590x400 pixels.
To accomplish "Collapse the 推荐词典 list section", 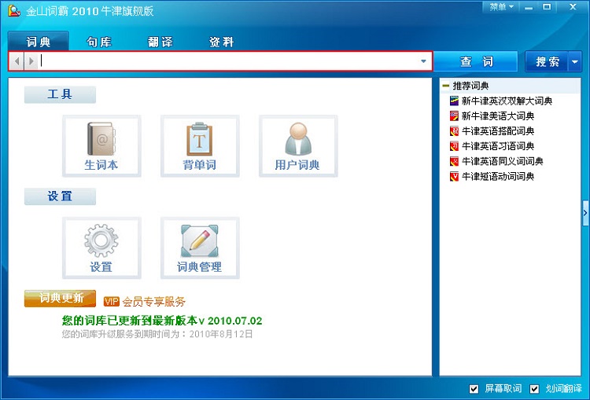I will [446, 86].
